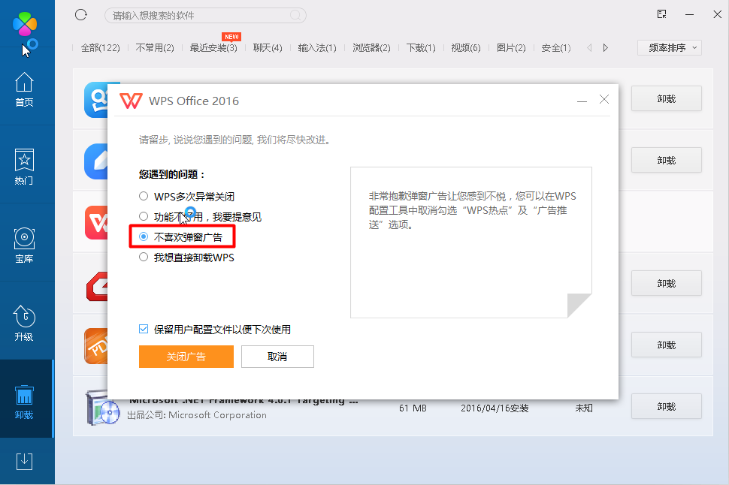Minimize the WPS Office 2016 dialog

point(582,101)
